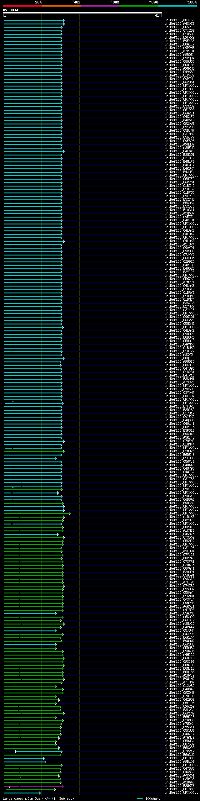Viewport: 200px width, 801px height.
Task: Click the green ~80% identity legend bar
Action: [139, 6]
